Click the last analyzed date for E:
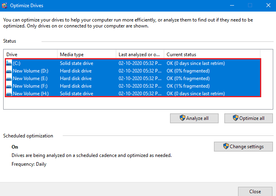 pyautogui.click(x=140, y=78)
